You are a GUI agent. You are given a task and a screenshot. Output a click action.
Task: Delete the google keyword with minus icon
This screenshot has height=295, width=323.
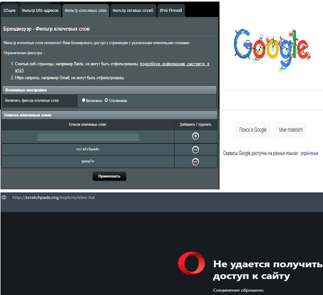coord(195,162)
